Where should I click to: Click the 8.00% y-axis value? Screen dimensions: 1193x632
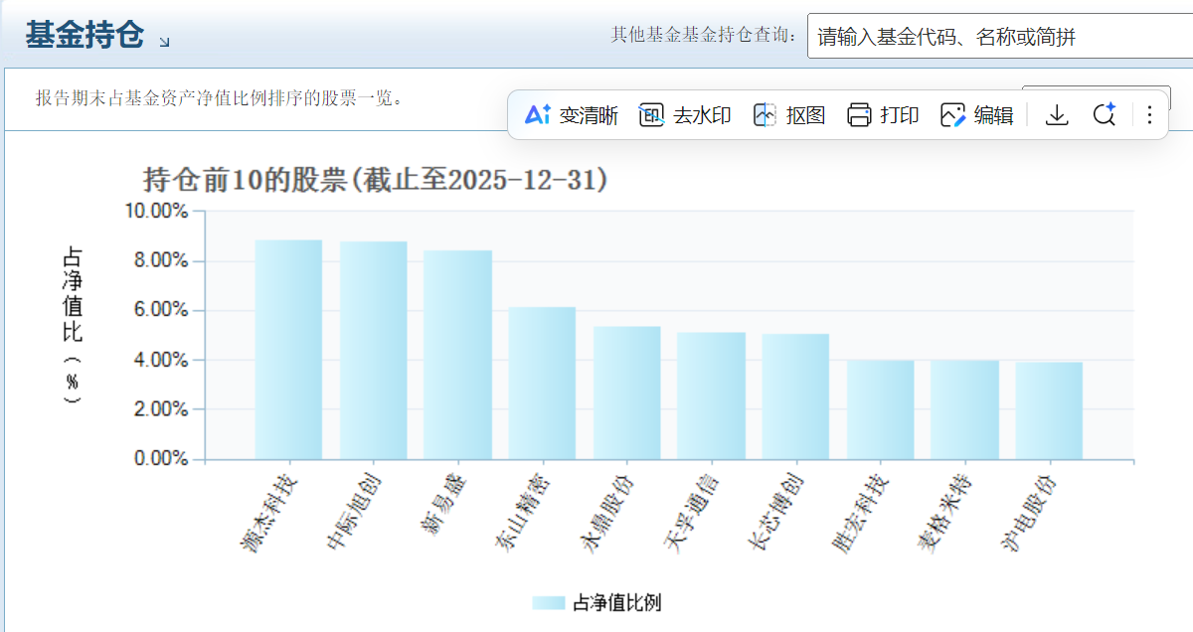pos(161,260)
